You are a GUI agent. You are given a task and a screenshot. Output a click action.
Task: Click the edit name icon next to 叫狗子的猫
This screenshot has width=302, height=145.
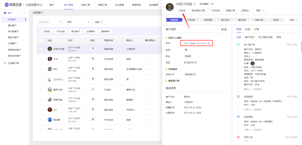(x=195, y=4)
